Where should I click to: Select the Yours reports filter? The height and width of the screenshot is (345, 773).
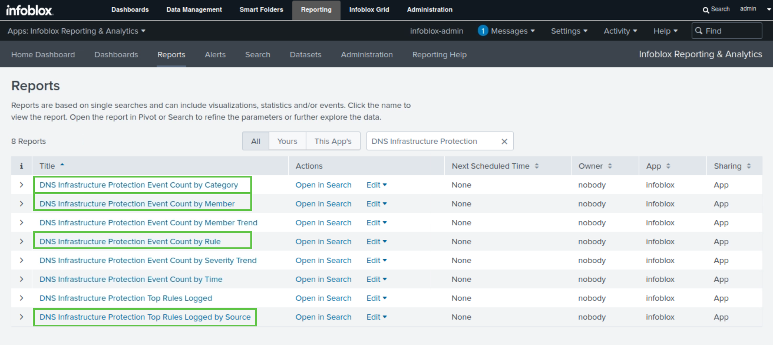click(x=287, y=141)
